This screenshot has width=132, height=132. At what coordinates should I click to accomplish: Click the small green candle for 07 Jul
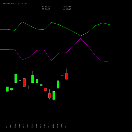(x=12, y=89)
